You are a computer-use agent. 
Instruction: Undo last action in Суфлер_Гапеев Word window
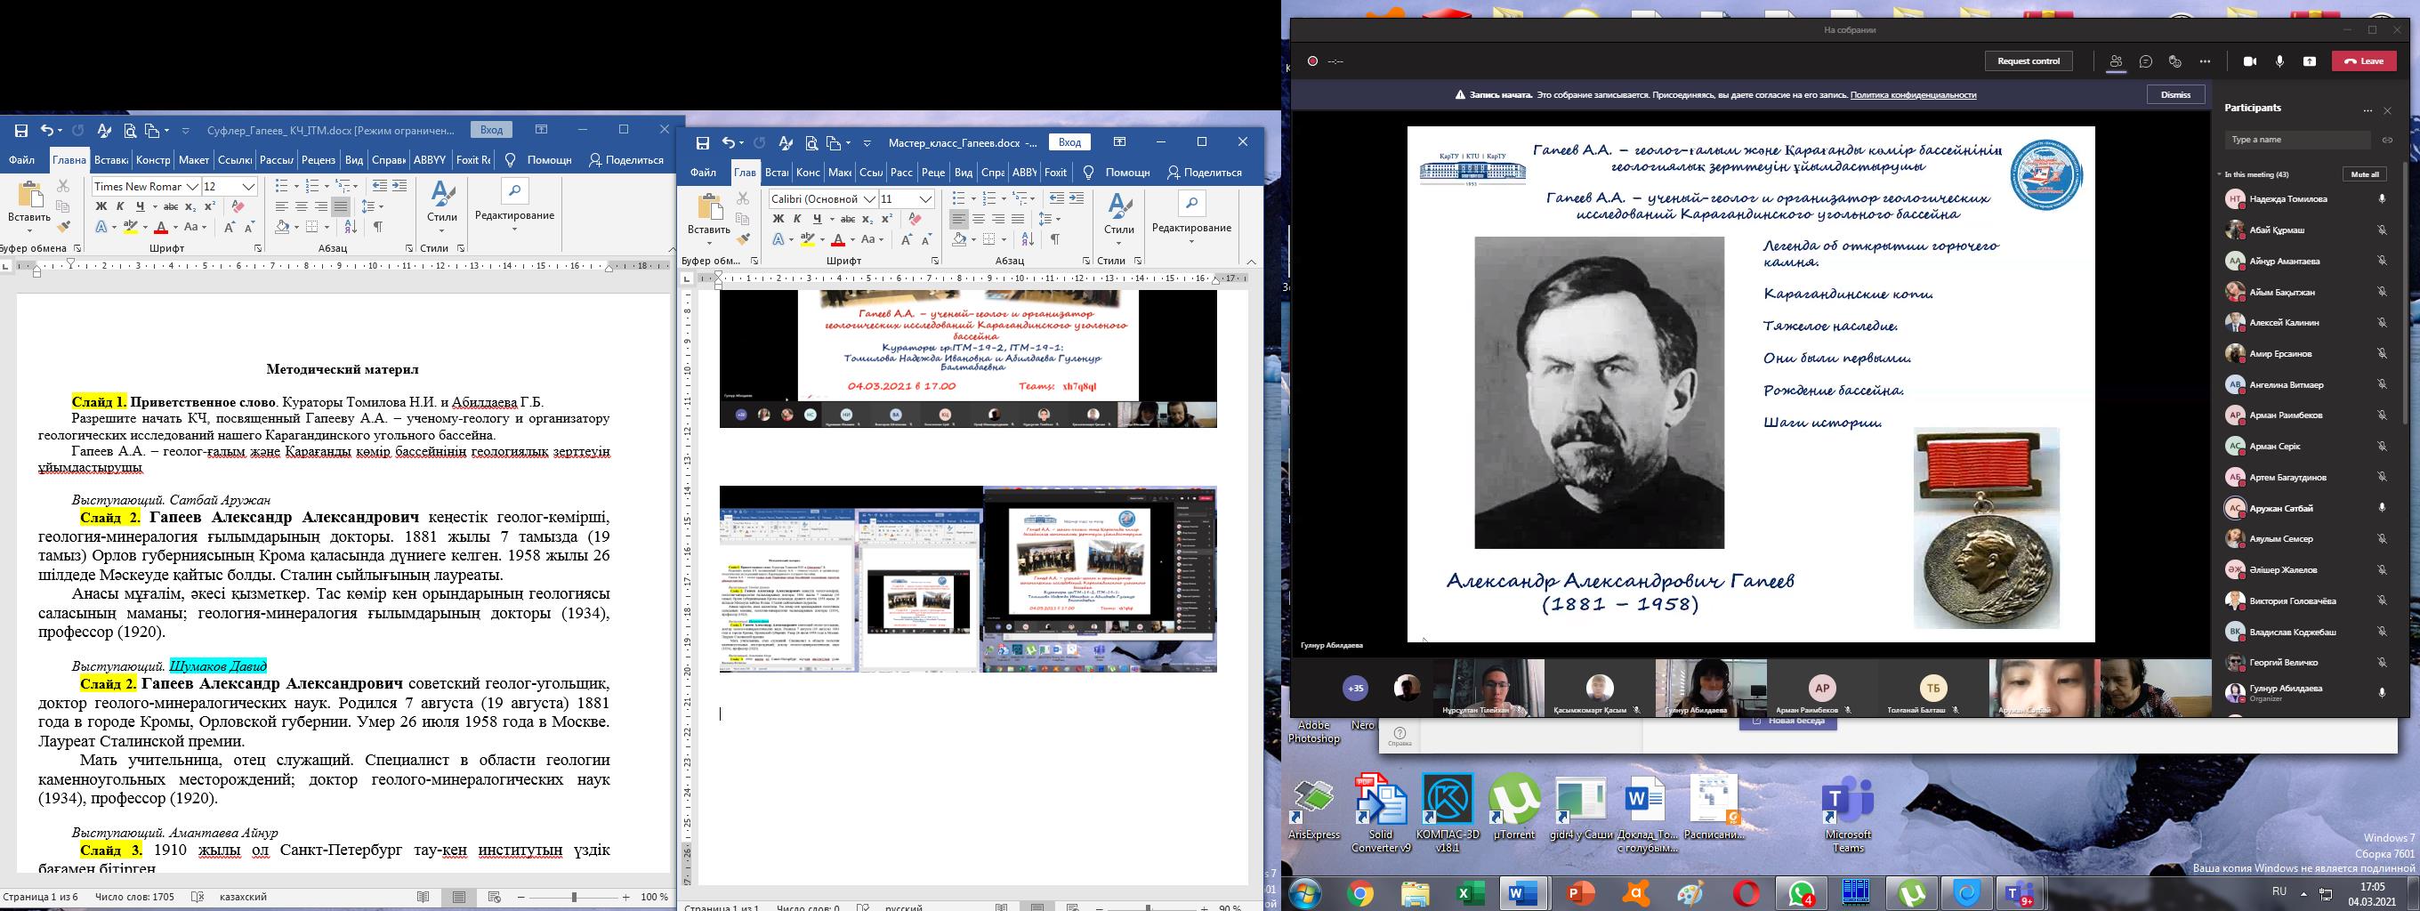(x=46, y=131)
